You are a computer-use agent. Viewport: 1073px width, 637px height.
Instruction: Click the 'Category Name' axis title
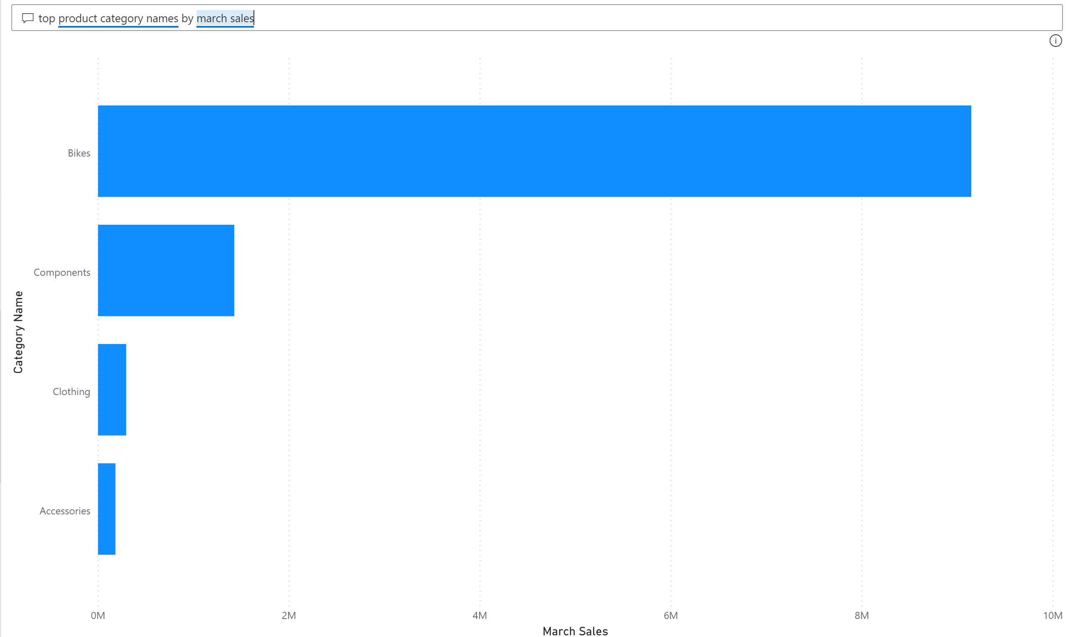tap(18, 332)
